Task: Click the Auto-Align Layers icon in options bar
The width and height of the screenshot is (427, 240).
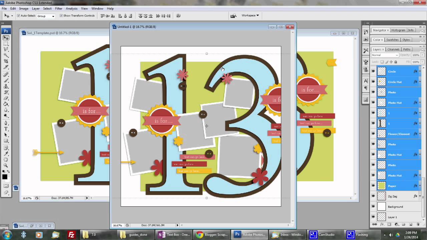Action: 178,16
